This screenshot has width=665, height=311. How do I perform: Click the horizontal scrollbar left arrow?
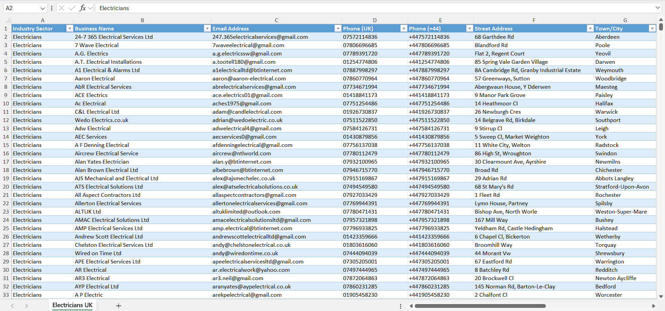(411, 306)
